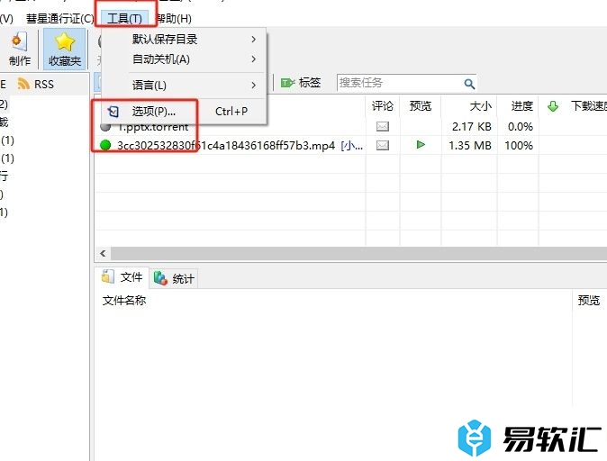
Task: Click the 文件名称 column header
Action: [124, 300]
